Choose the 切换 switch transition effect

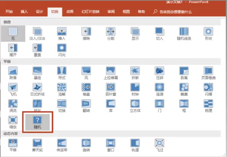click(x=62, y=106)
